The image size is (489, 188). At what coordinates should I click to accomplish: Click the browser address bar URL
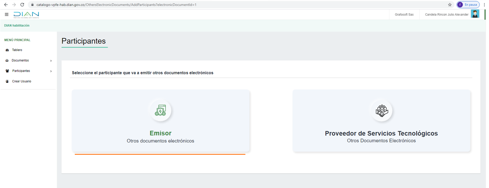tap(116, 5)
